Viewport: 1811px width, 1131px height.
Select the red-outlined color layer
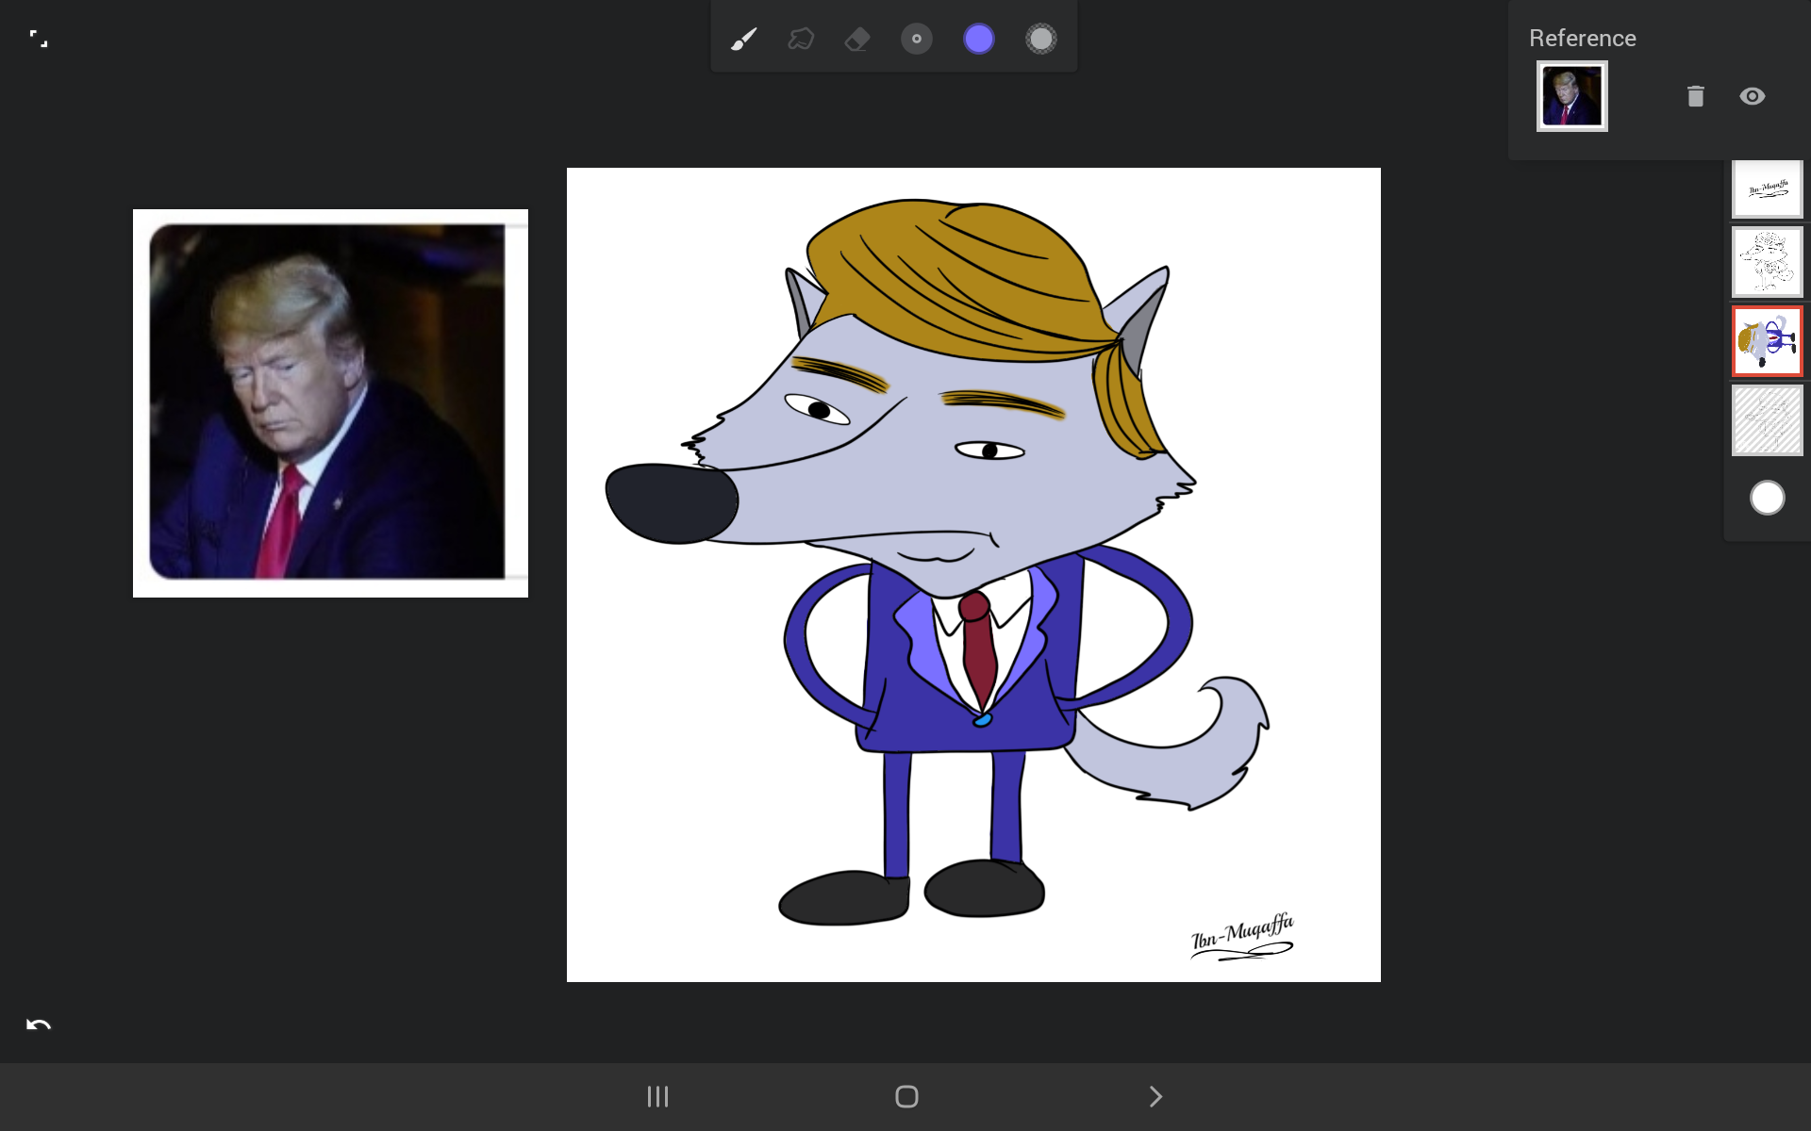coord(1767,341)
